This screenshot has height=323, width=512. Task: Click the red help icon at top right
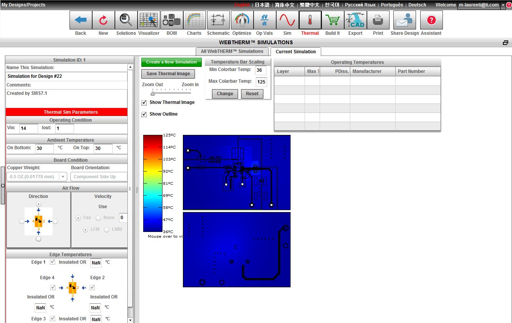[x=509, y=5]
